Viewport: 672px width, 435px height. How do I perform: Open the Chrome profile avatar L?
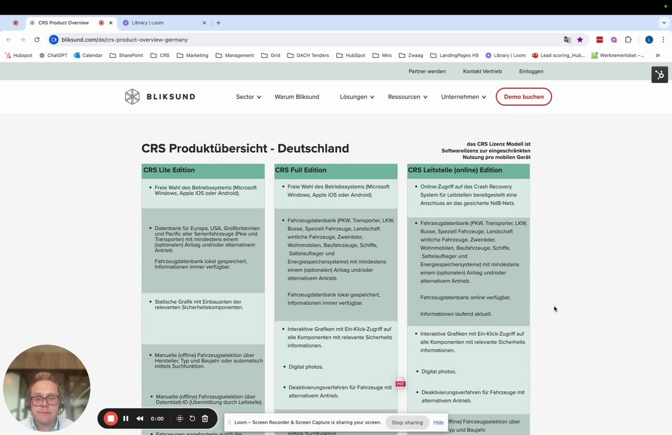coord(649,39)
